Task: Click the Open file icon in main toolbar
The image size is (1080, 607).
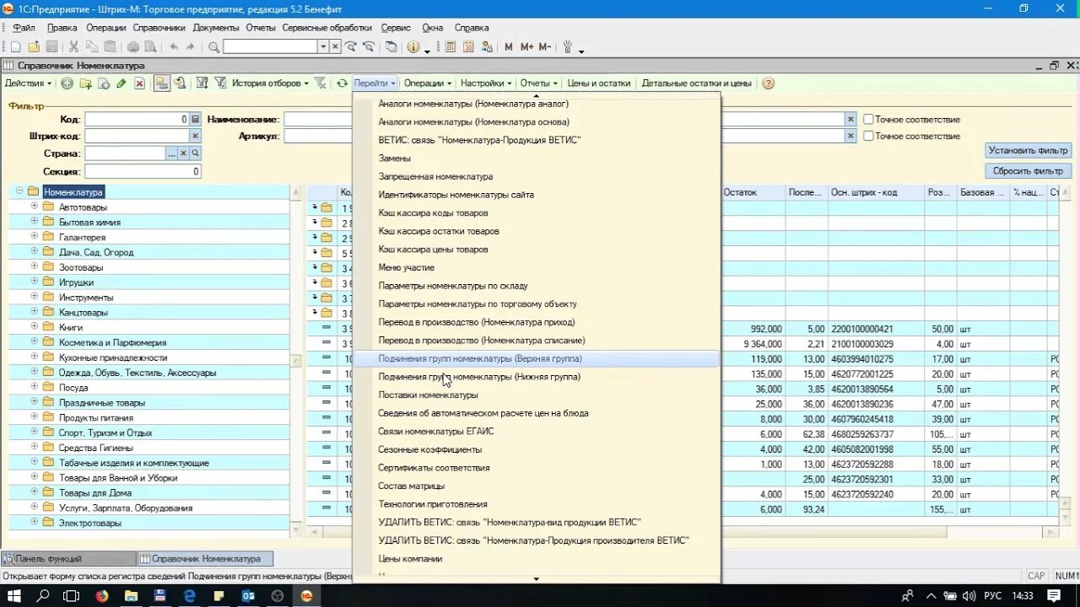Action: point(34,47)
